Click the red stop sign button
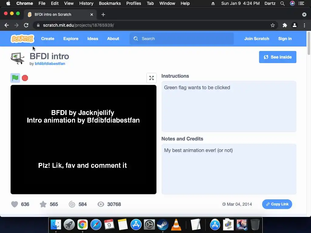311x233 pixels. pyautogui.click(x=25, y=78)
